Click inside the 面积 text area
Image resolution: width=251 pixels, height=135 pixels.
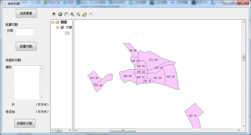(27, 82)
